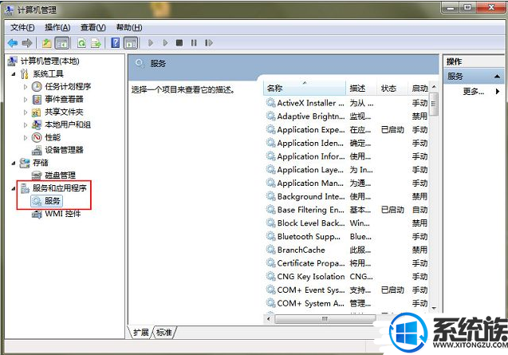Click the horizontal scrollbar left arrow

click(x=269, y=319)
